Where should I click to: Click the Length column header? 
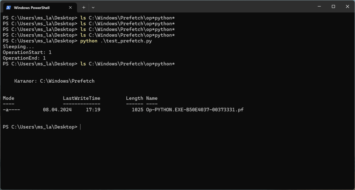(134, 98)
